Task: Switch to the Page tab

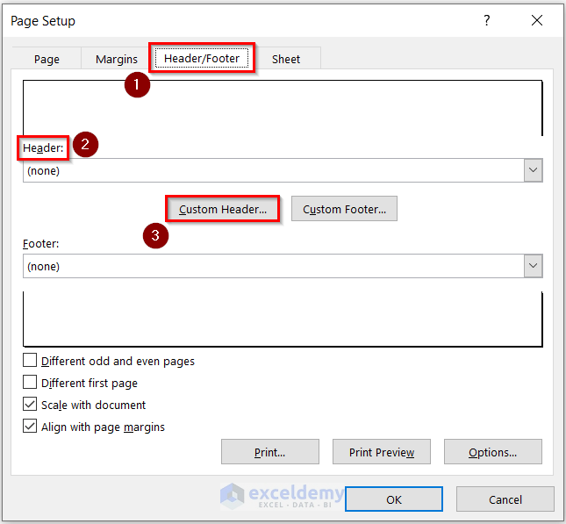Action: point(47,59)
